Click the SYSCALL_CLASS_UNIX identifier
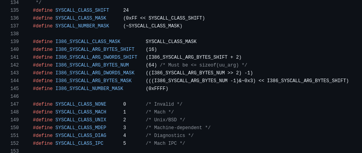This screenshot has height=153, width=362. [81, 120]
